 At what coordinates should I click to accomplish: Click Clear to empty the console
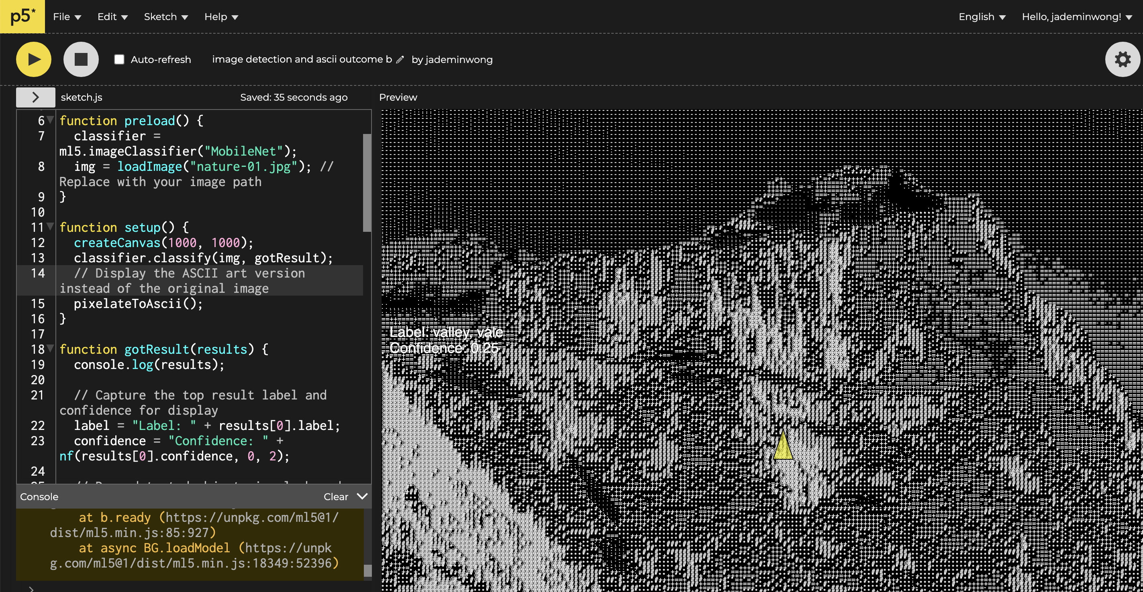pyautogui.click(x=335, y=497)
